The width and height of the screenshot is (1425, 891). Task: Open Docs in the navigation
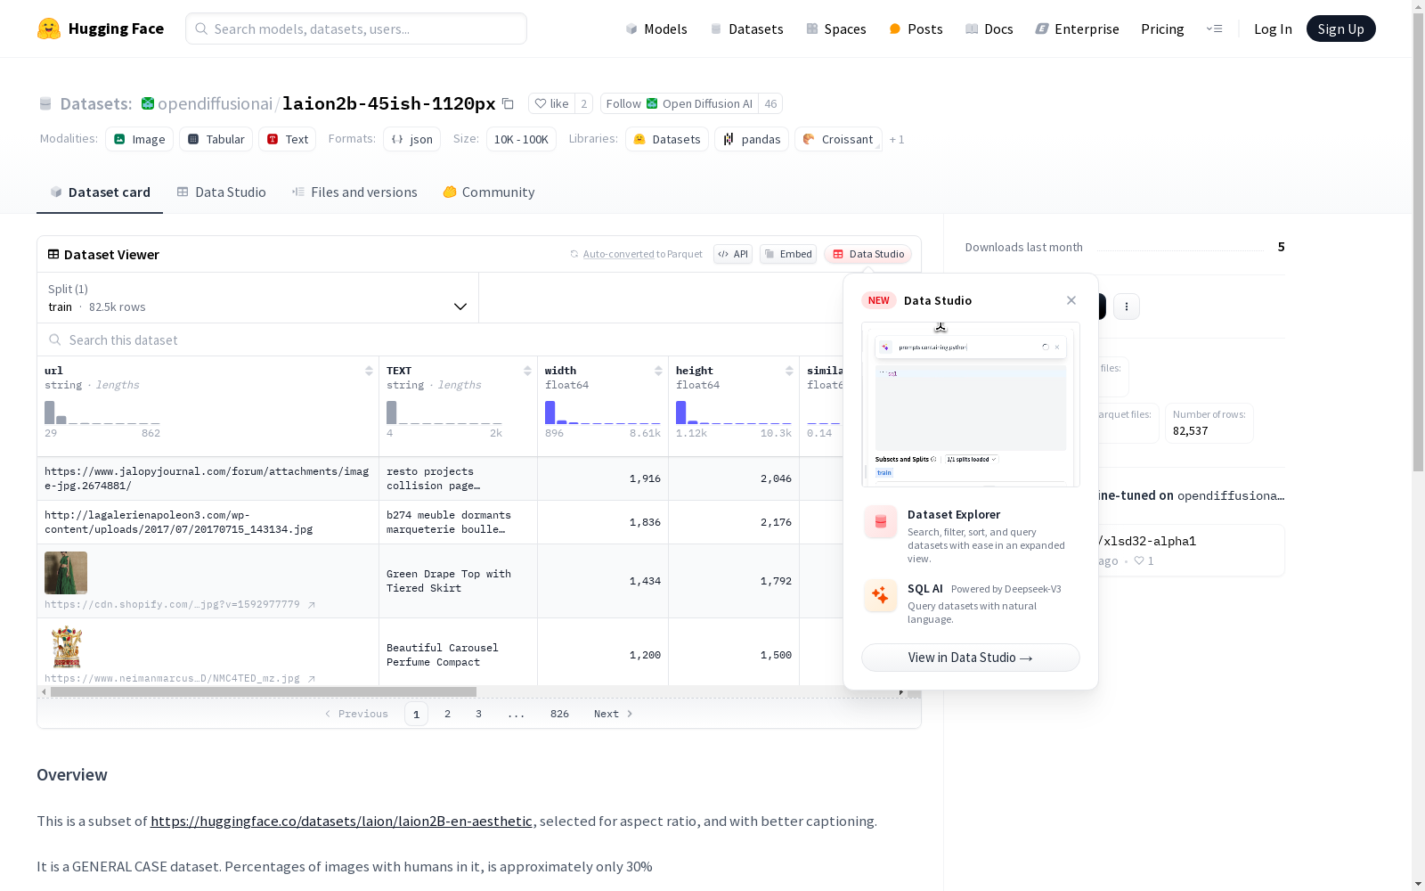click(989, 29)
